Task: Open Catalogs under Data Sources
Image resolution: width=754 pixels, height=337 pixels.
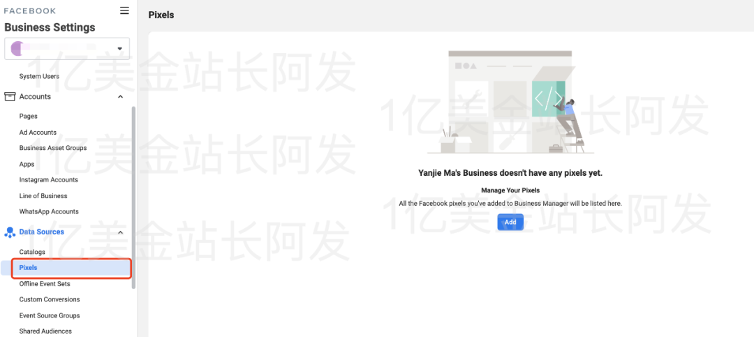Action: tap(32, 252)
